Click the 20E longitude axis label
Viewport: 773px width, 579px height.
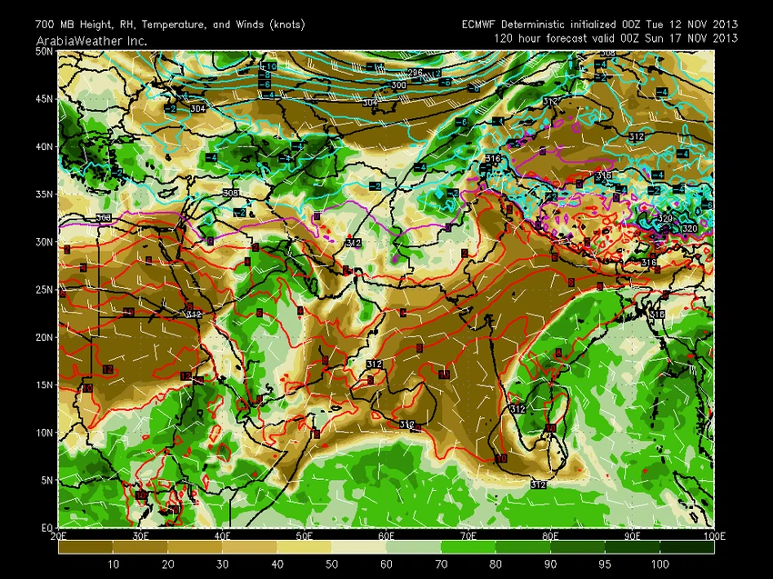click(60, 536)
